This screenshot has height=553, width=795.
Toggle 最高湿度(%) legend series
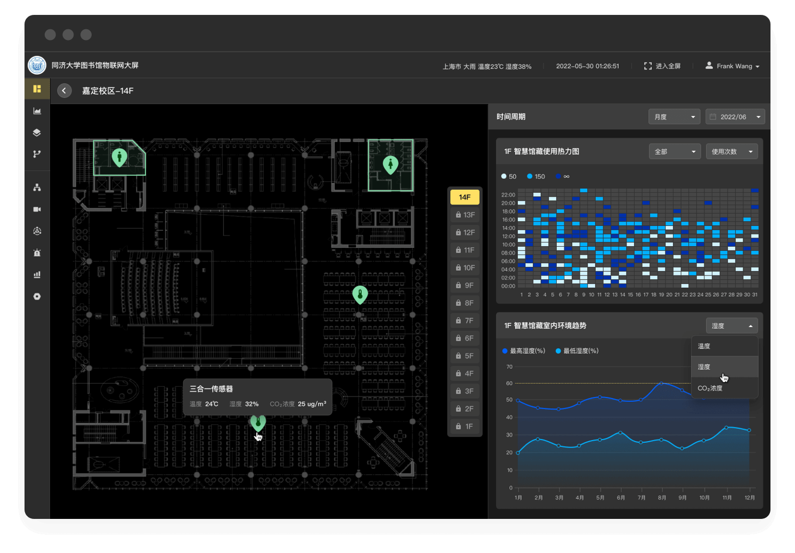(x=524, y=351)
